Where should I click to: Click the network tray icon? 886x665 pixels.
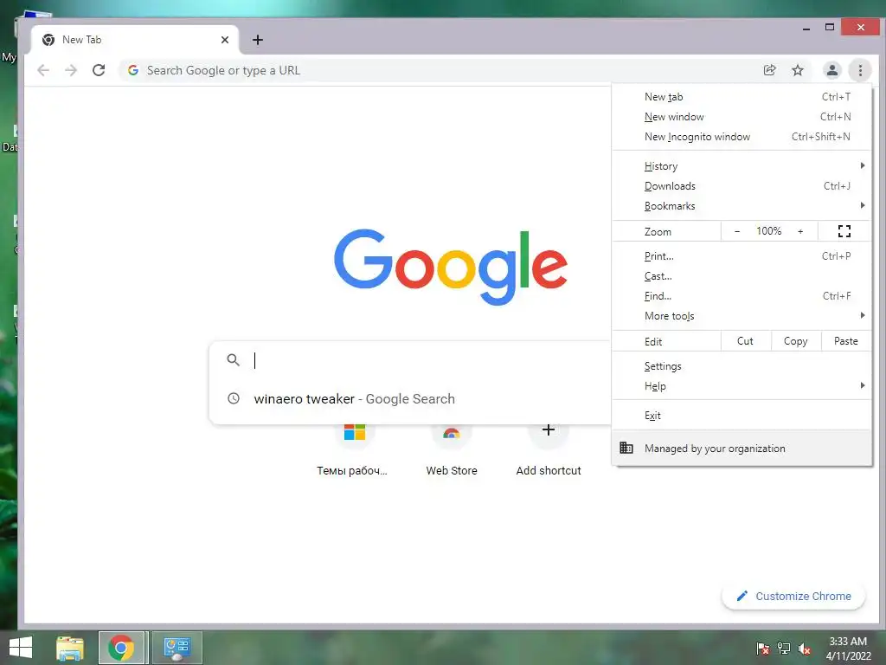(x=784, y=649)
